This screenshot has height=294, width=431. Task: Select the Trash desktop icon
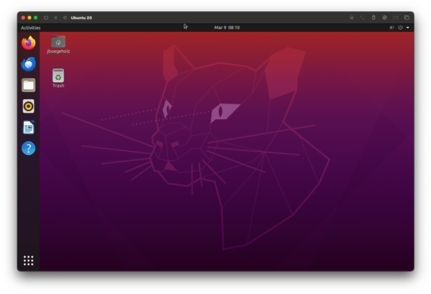[x=58, y=77]
